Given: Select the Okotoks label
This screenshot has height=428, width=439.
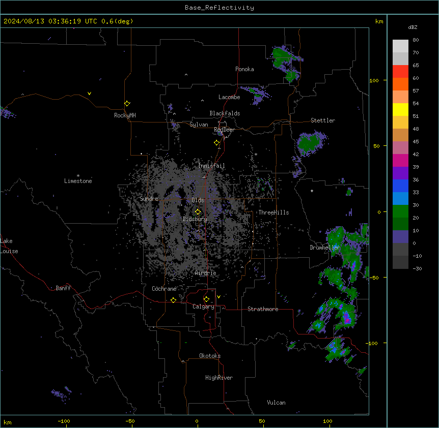Looking at the screenshot, I should point(210,356).
